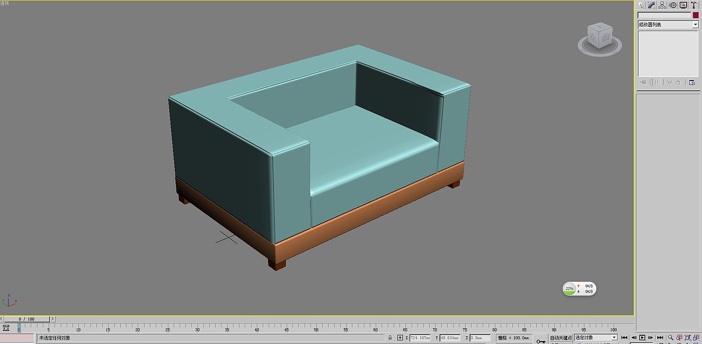702x344 pixels.
Task: Click the 0 / 100 time slider
Action: (x=26, y=319)
